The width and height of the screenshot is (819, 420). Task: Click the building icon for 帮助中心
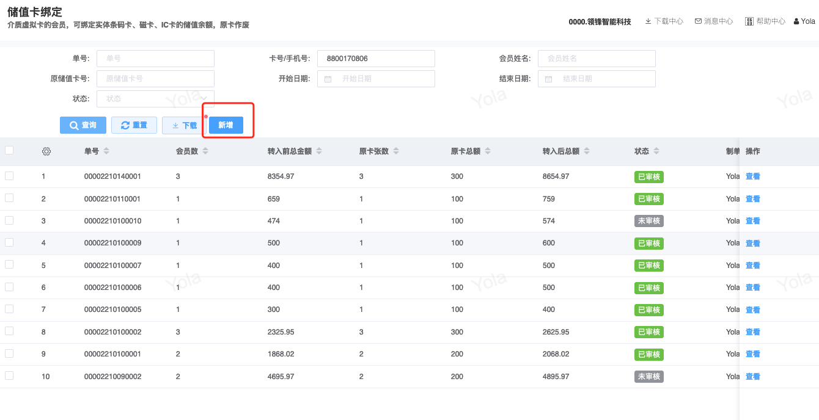pyautogui.click(x=749, y=21)
